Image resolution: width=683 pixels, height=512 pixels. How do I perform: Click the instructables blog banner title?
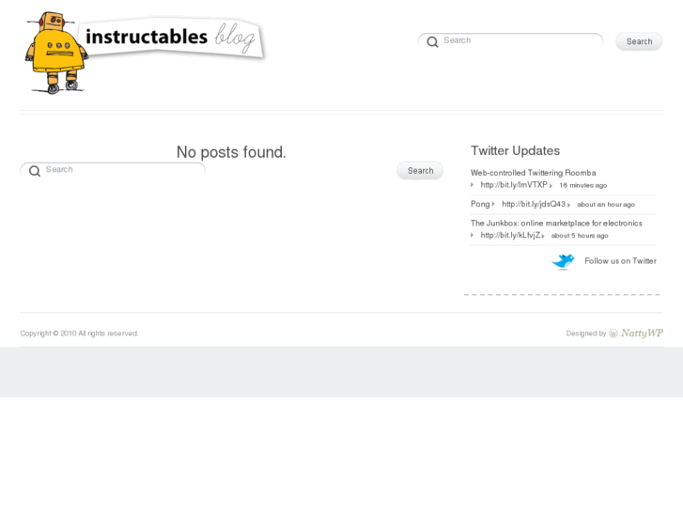(x=172, y=39)
